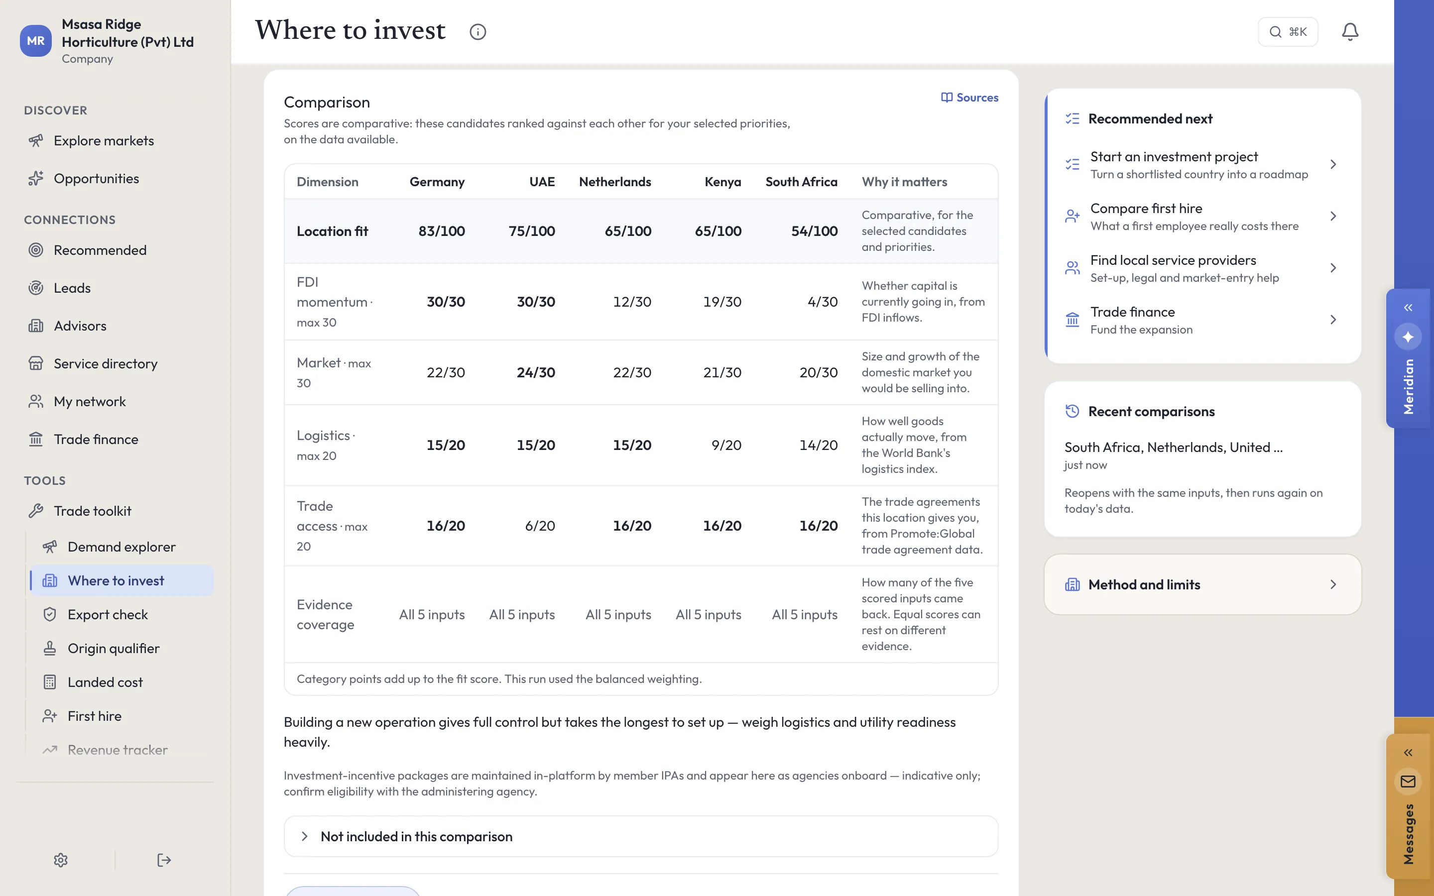Click the Dimension column header
Image resolution: width=1434 pixels, height=896 pixels.
[328, 182]
